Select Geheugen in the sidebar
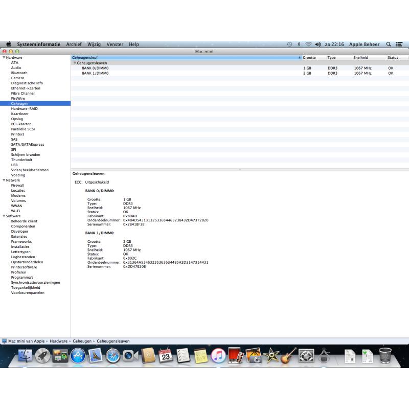409x409 pixels. [35, 104]
